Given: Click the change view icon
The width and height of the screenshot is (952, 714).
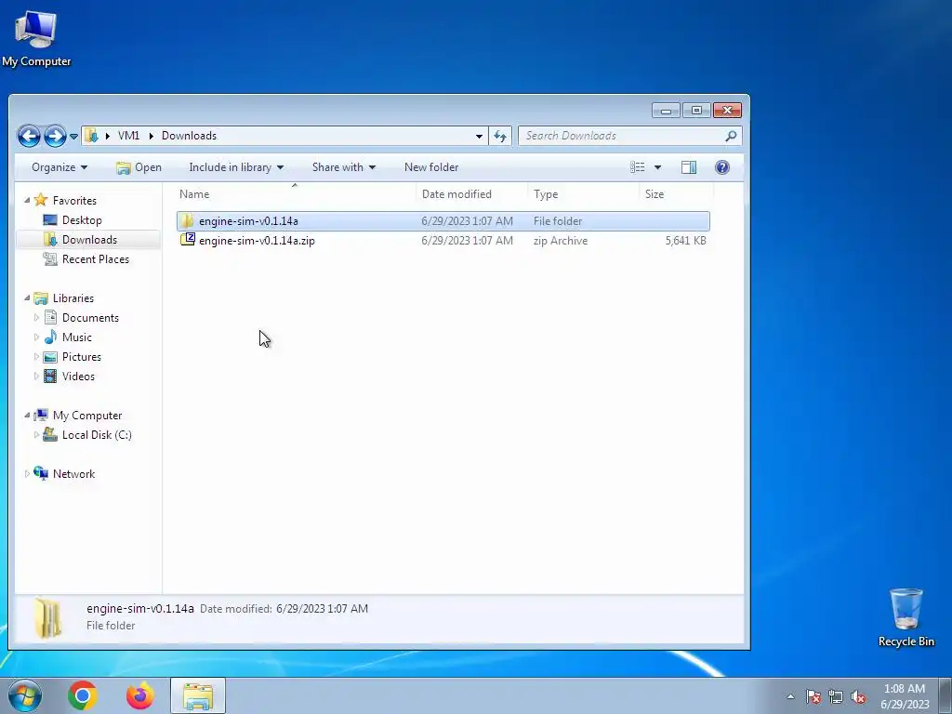Looking at the screenshot, I should [x=637, y=167].
